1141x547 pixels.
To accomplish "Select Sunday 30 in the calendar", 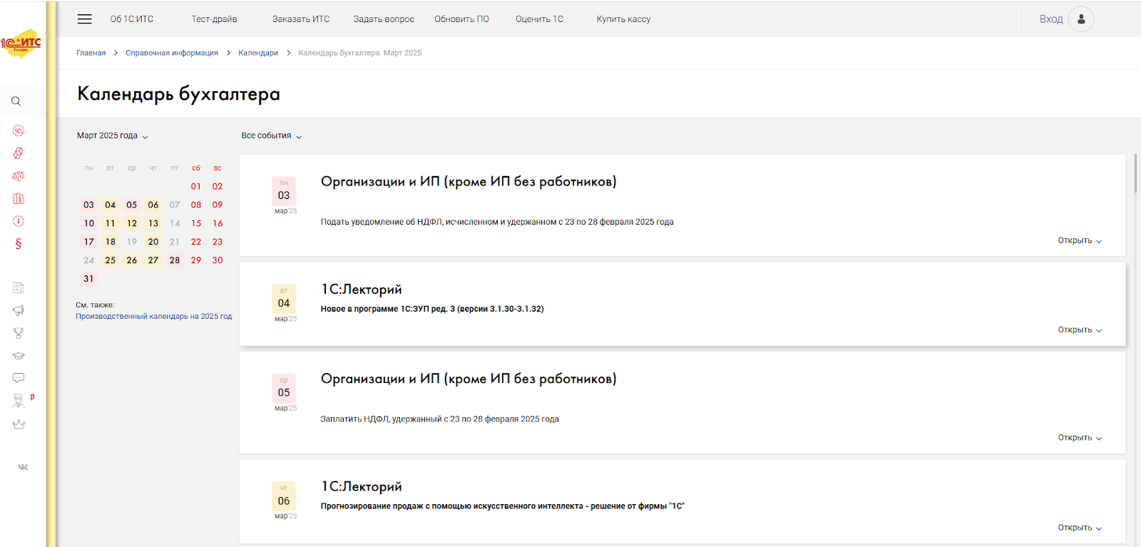I will pos(218,260).
